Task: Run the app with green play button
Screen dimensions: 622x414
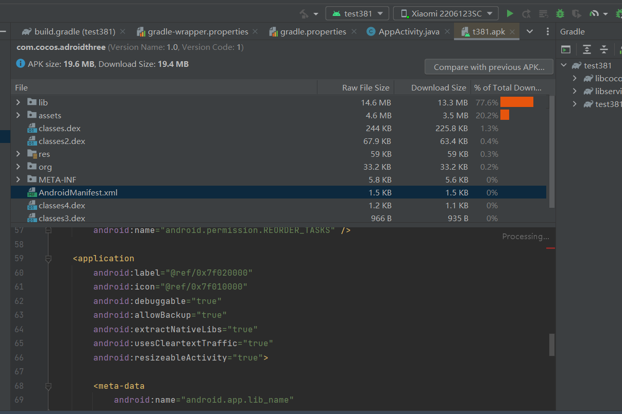Action: [x=510, y=14]
